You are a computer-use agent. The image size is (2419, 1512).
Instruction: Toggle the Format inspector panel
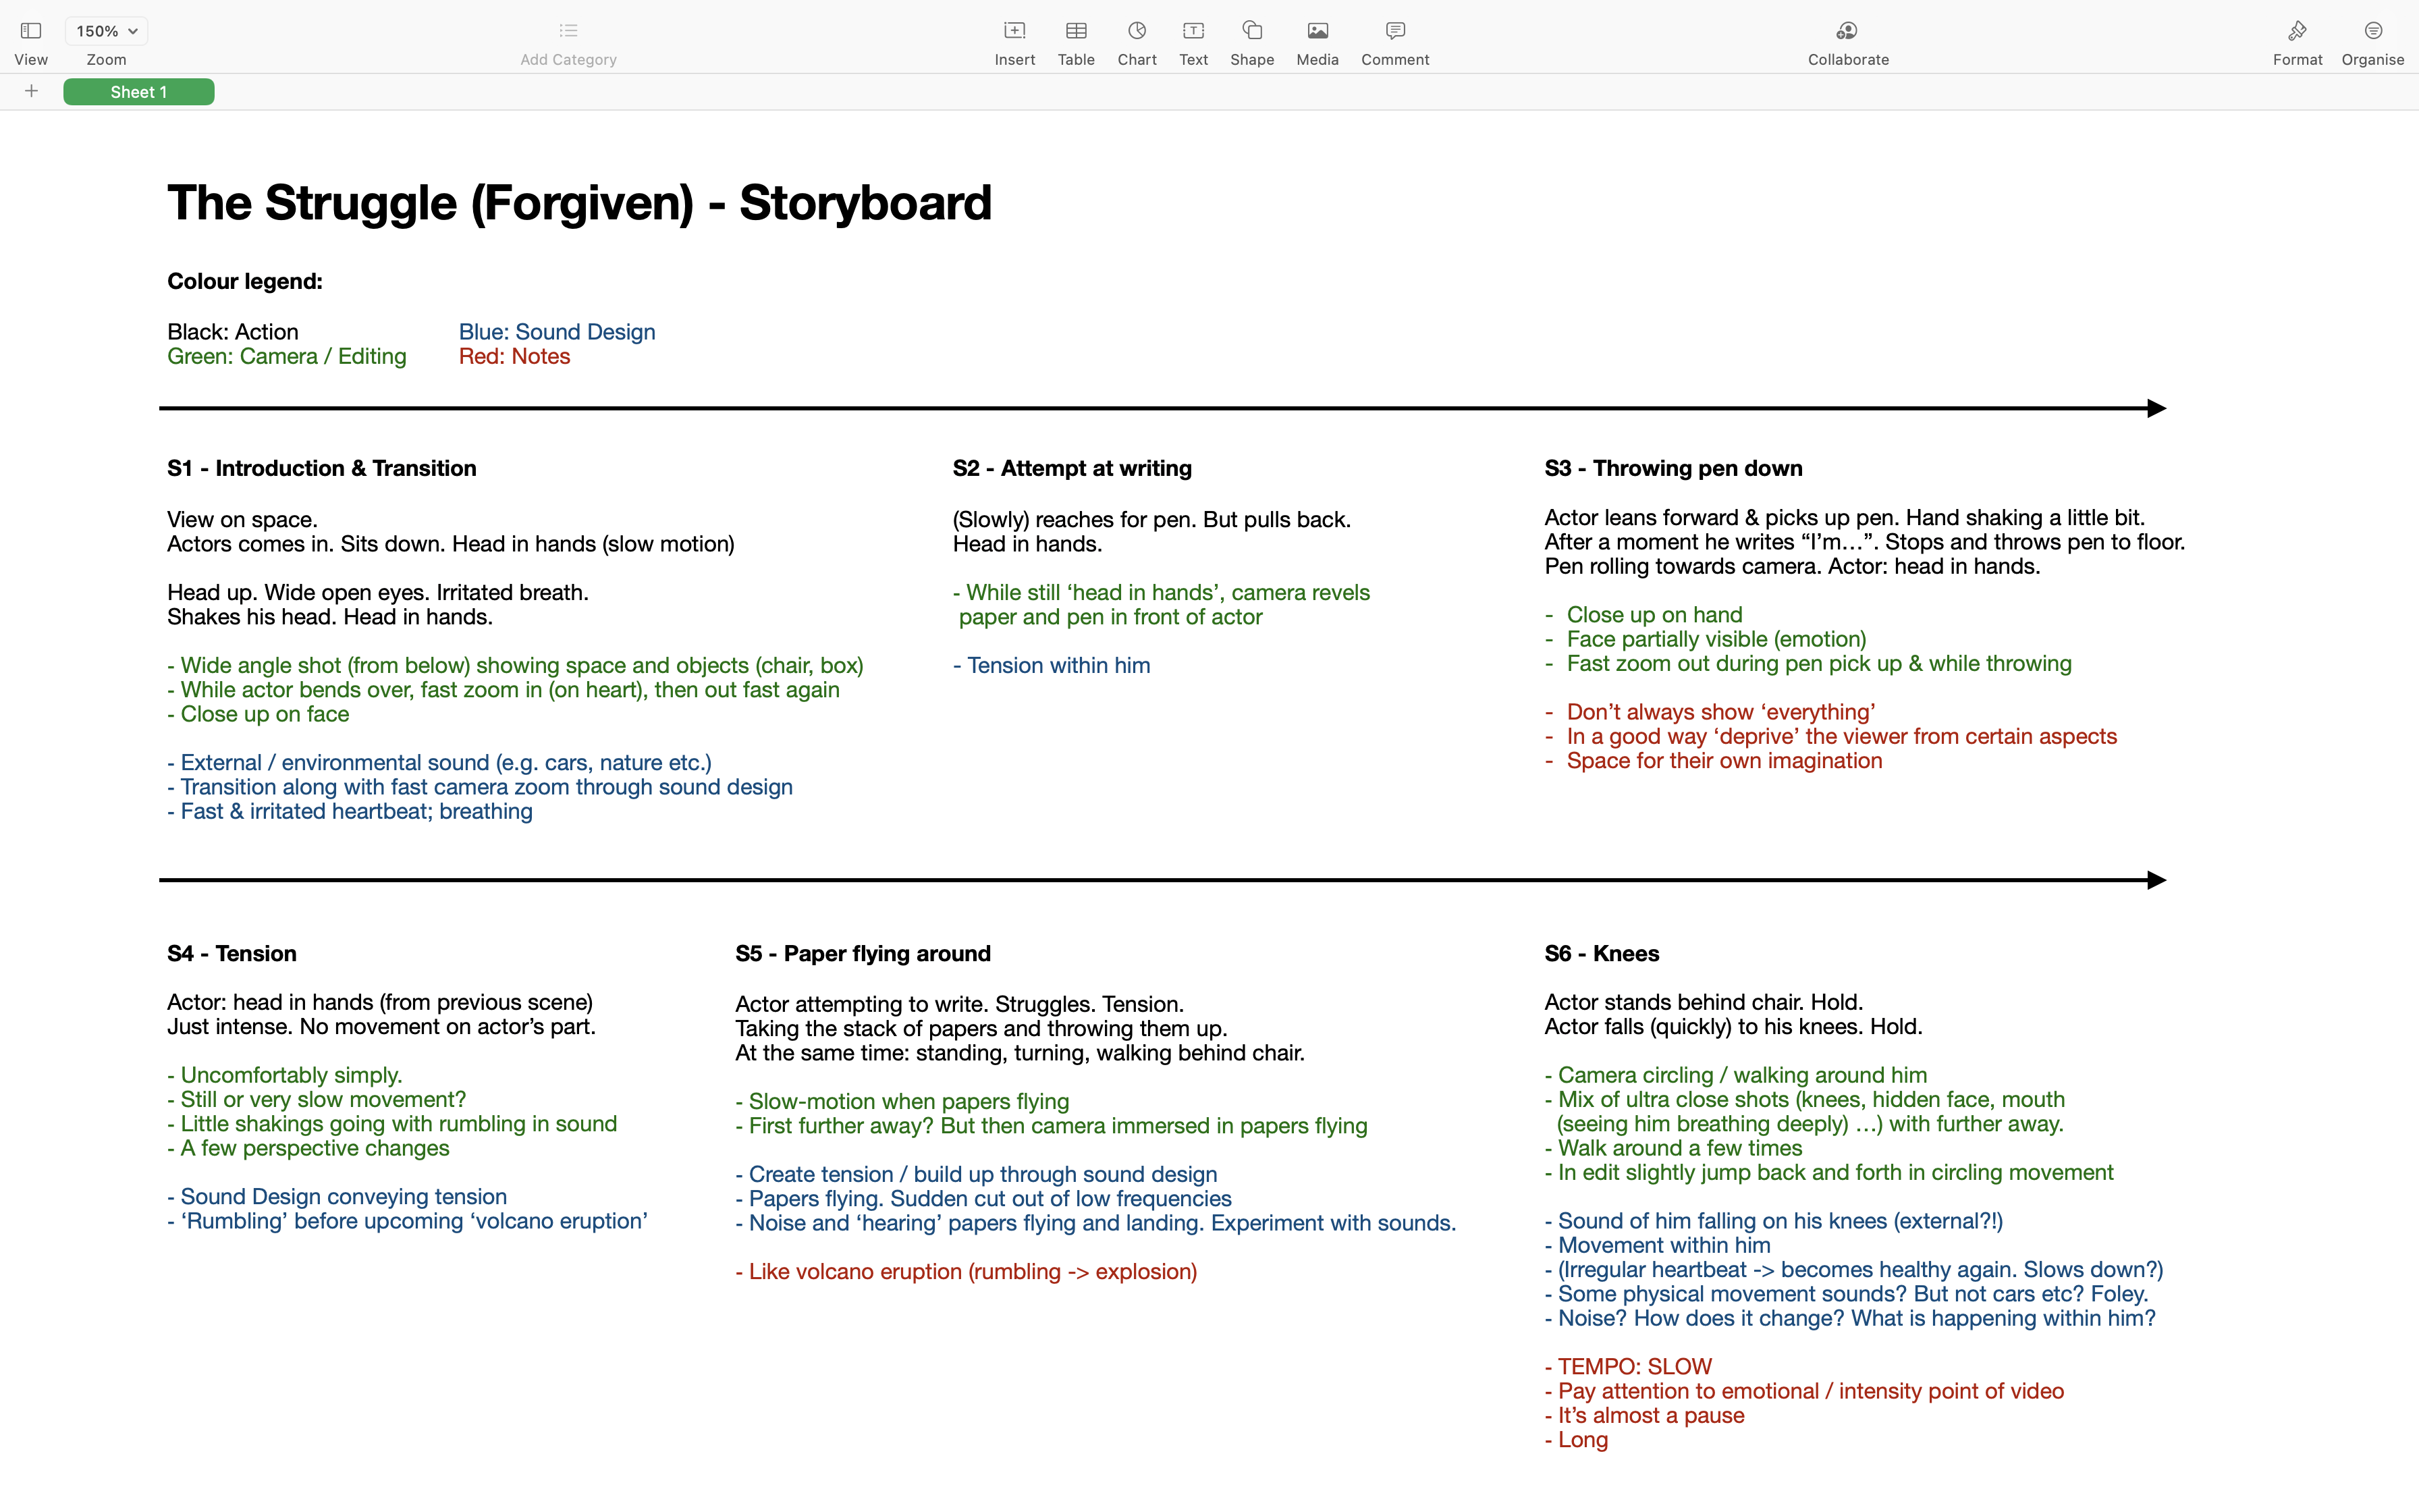(2297, 31)
